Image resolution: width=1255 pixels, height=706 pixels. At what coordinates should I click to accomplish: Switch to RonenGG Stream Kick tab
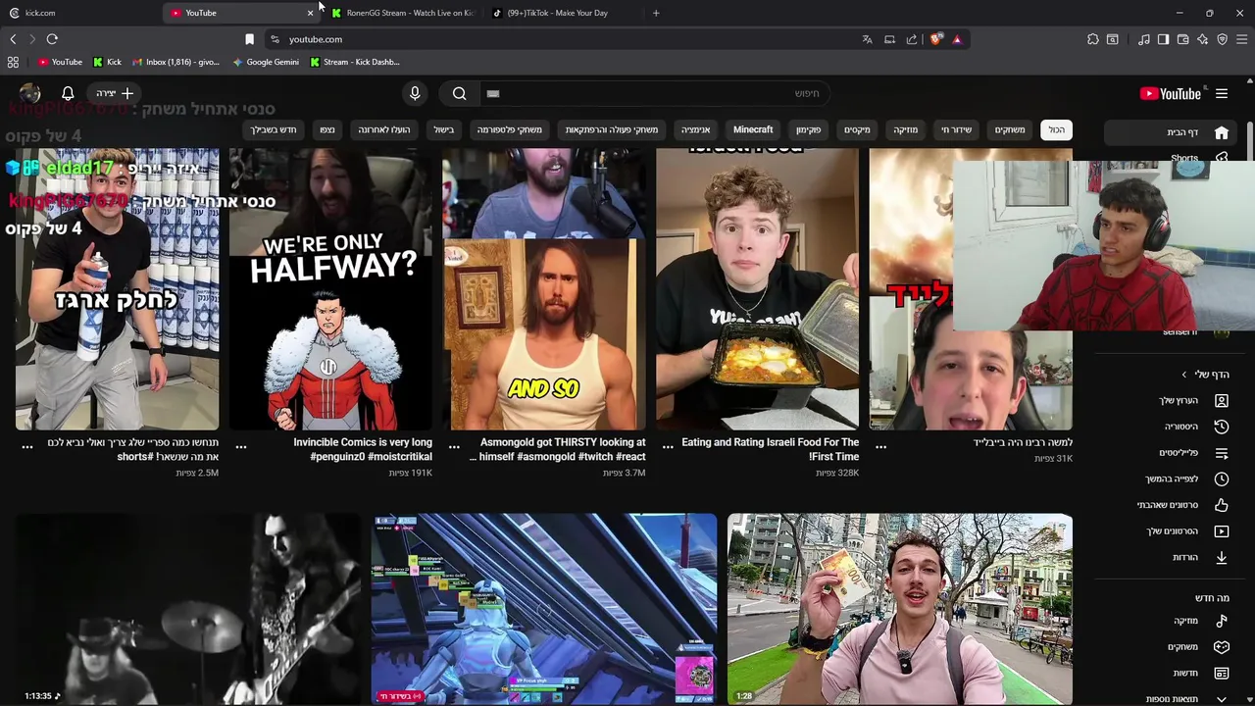pos(402,13)
